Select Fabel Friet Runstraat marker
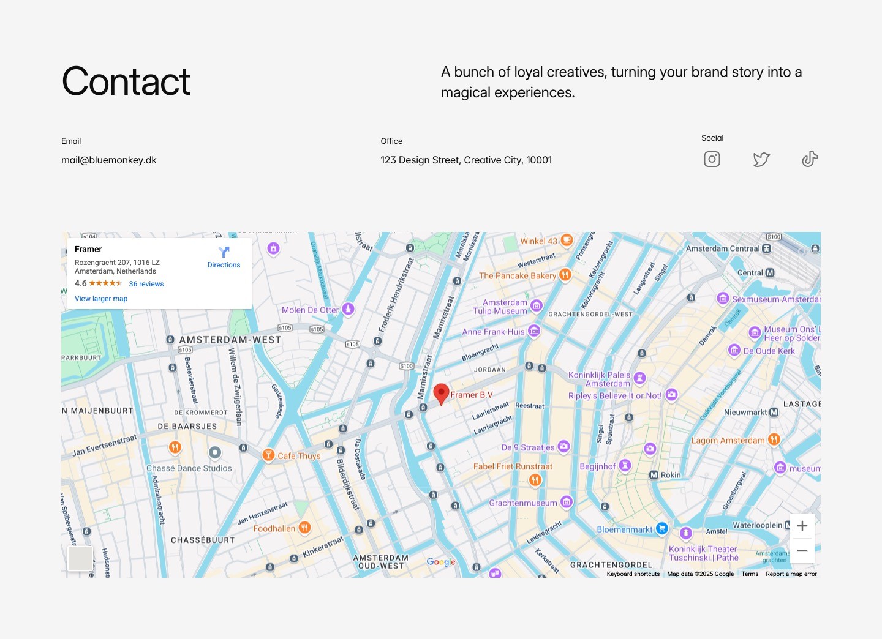 click(535, 480)
